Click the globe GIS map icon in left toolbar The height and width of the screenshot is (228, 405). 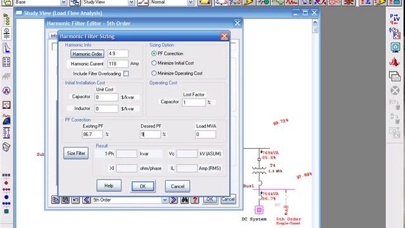click(6, 119)
